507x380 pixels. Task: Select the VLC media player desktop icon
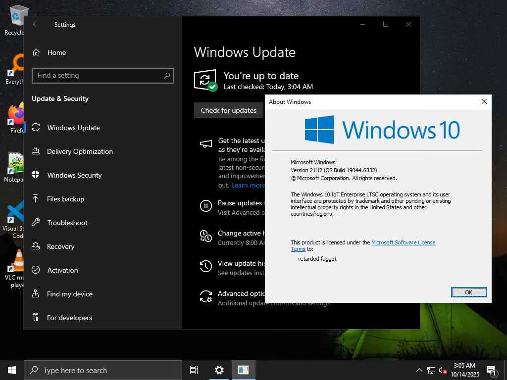tap(15, 268)
